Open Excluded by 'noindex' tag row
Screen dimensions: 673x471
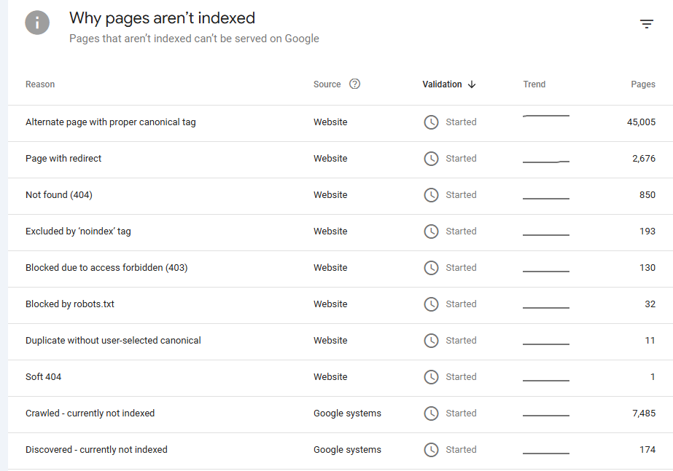[x=78, y=231]
